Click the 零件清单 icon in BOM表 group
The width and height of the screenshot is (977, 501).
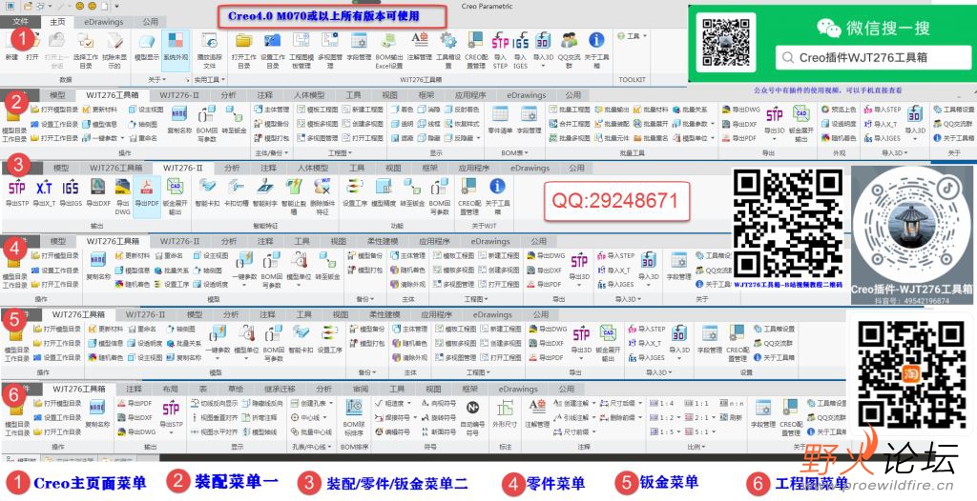[500, 121]
